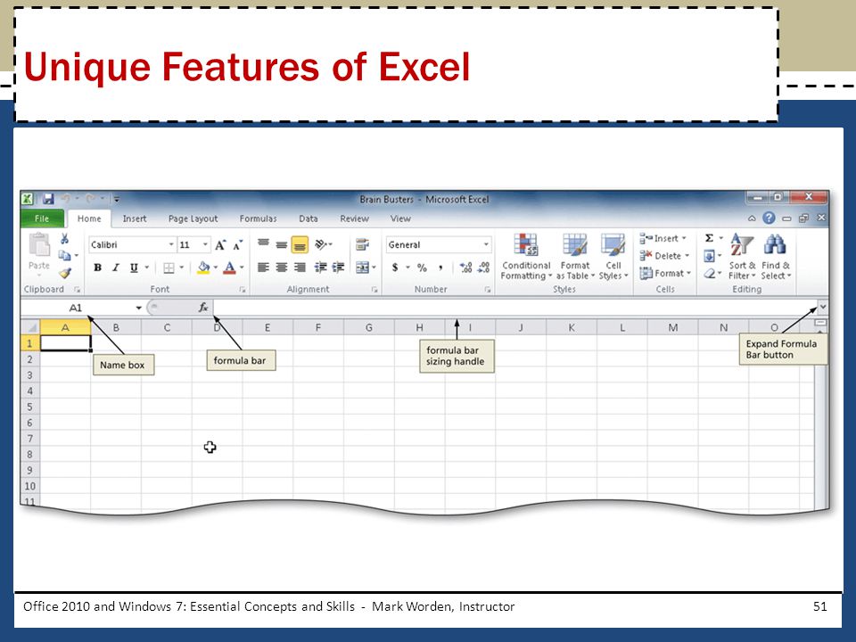Expand the Delete cells dropdown
Image resolution: width=856 pixels, height=642 pixels.
tap(687, 256)
